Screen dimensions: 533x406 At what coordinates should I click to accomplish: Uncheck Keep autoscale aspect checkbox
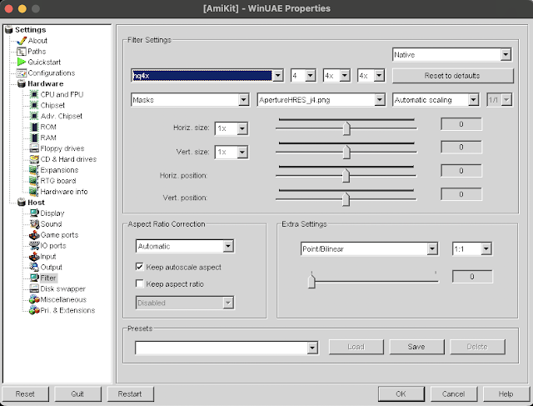(139, 267)
